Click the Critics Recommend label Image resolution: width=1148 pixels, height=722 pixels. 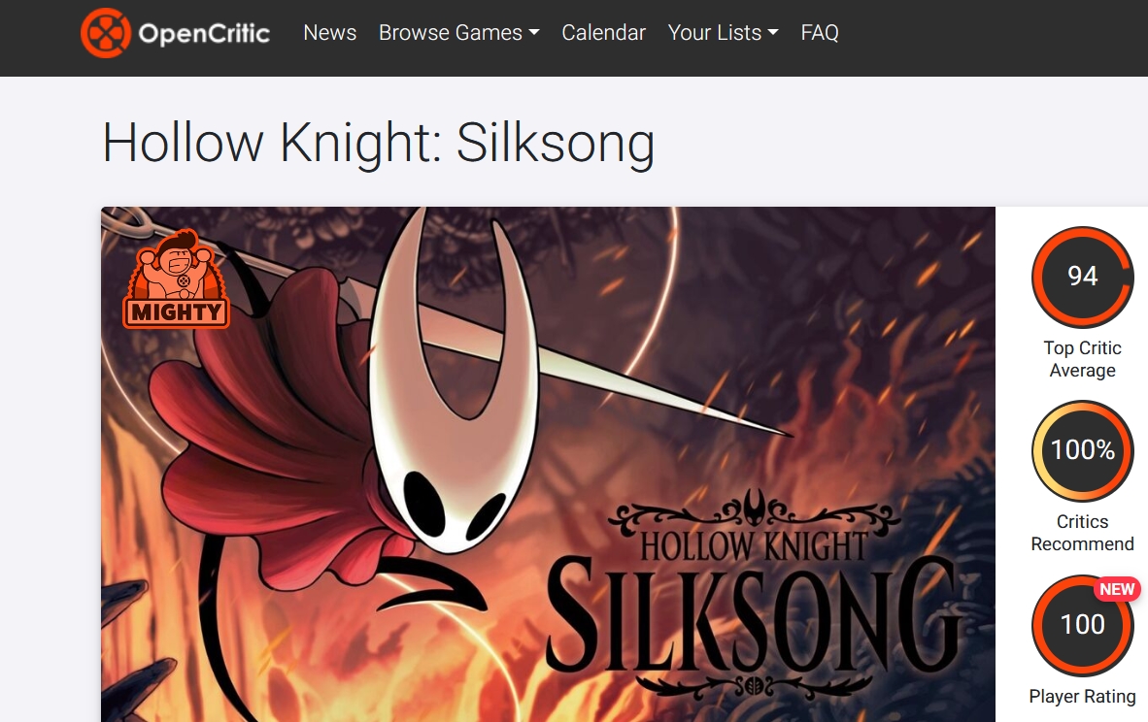tap(1082, 533)
